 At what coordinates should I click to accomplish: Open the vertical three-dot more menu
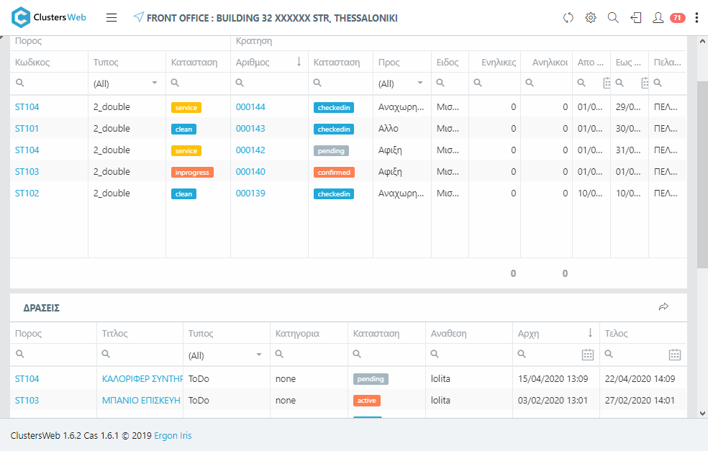(x=696, y=18)
